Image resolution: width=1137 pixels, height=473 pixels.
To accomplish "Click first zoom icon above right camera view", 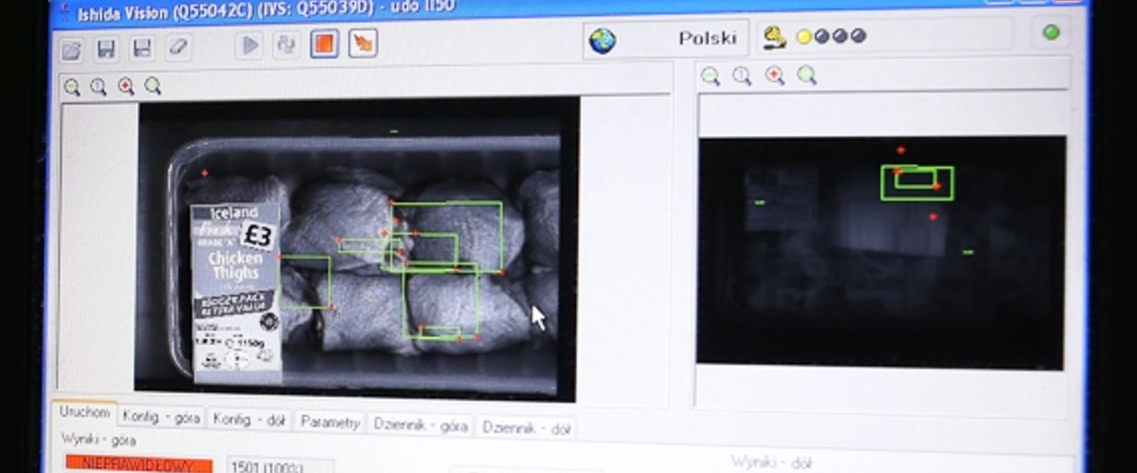I will click(x=710, y=77).
